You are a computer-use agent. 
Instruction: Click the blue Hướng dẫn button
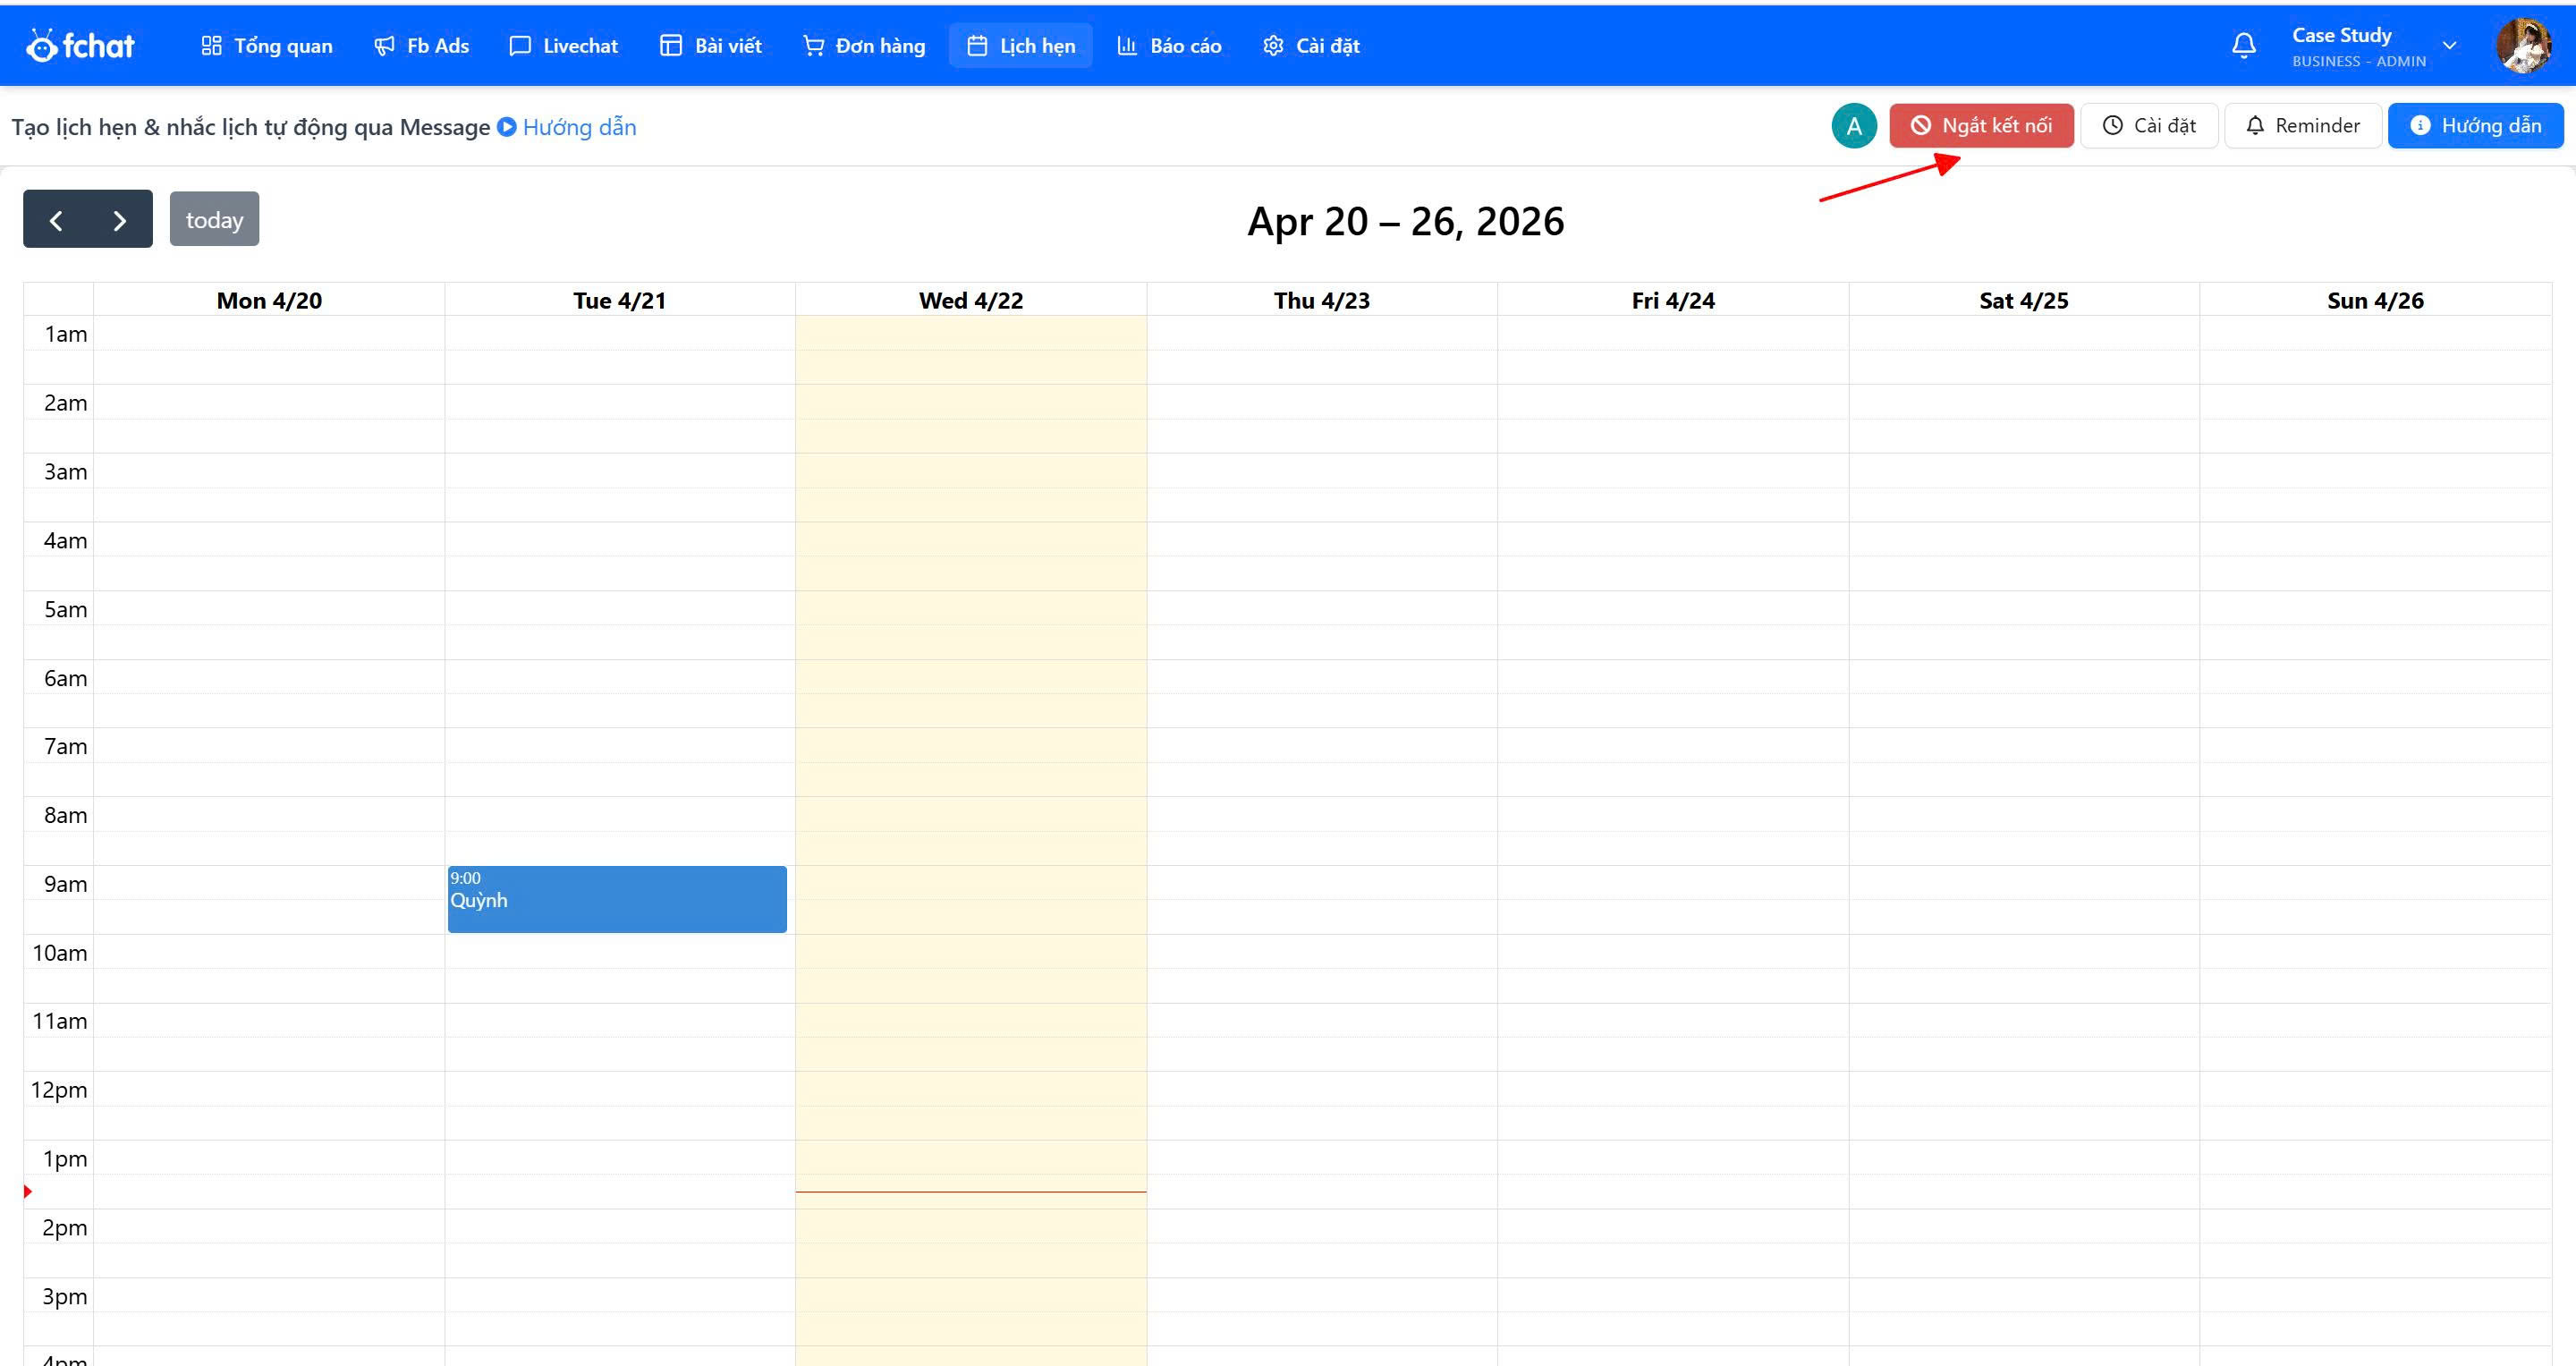coord(2475,125)
